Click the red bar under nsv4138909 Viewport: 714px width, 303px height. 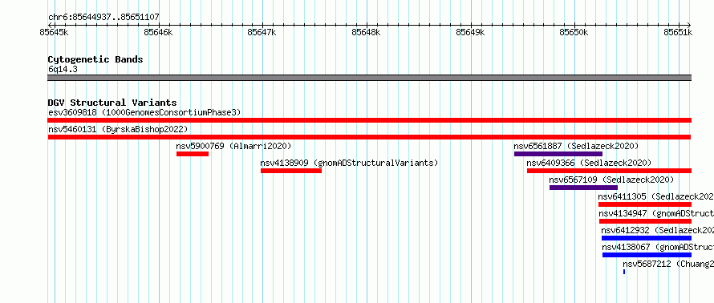291,171
